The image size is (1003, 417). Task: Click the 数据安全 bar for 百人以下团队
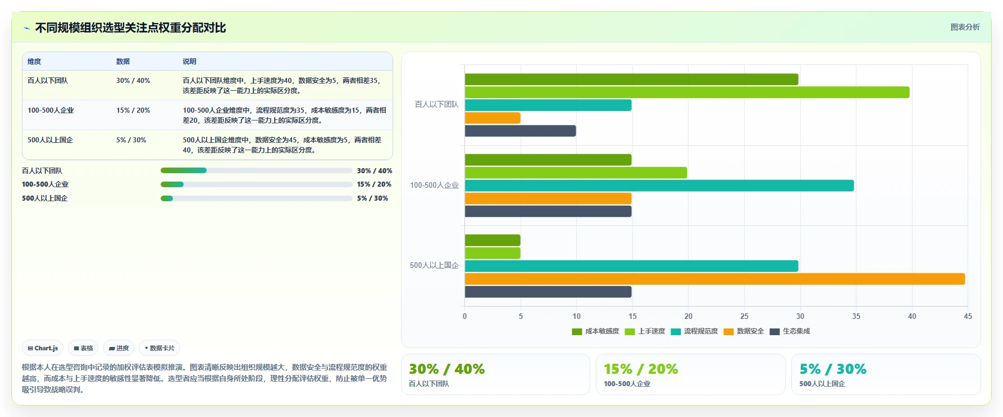click(493, 118)
